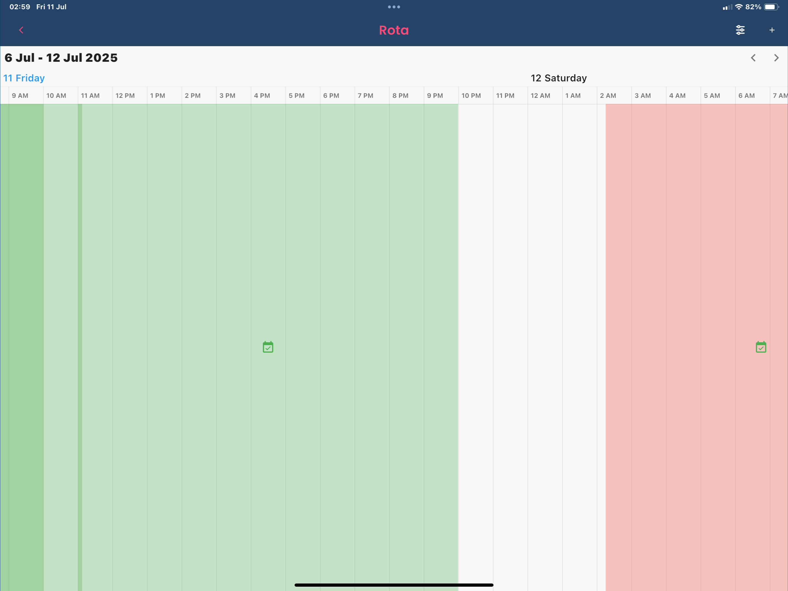Click the 1 AM time label
Screen dimensions: 788x591
573,96
